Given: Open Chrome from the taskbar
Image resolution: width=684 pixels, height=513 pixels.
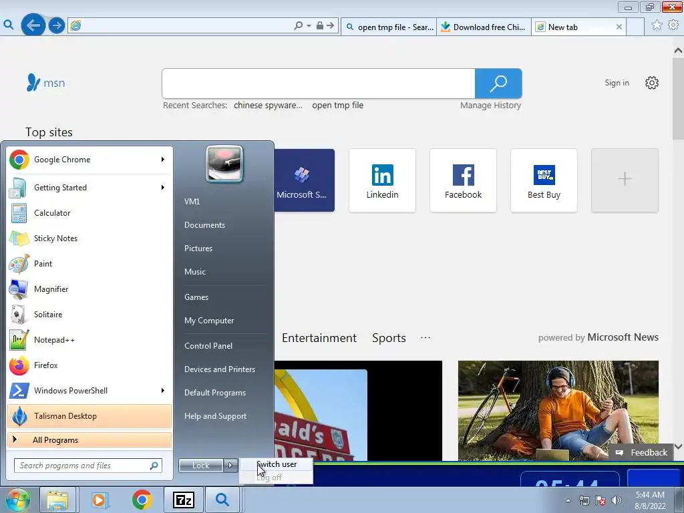Looking at the screenshot, I should click(142, 500).
